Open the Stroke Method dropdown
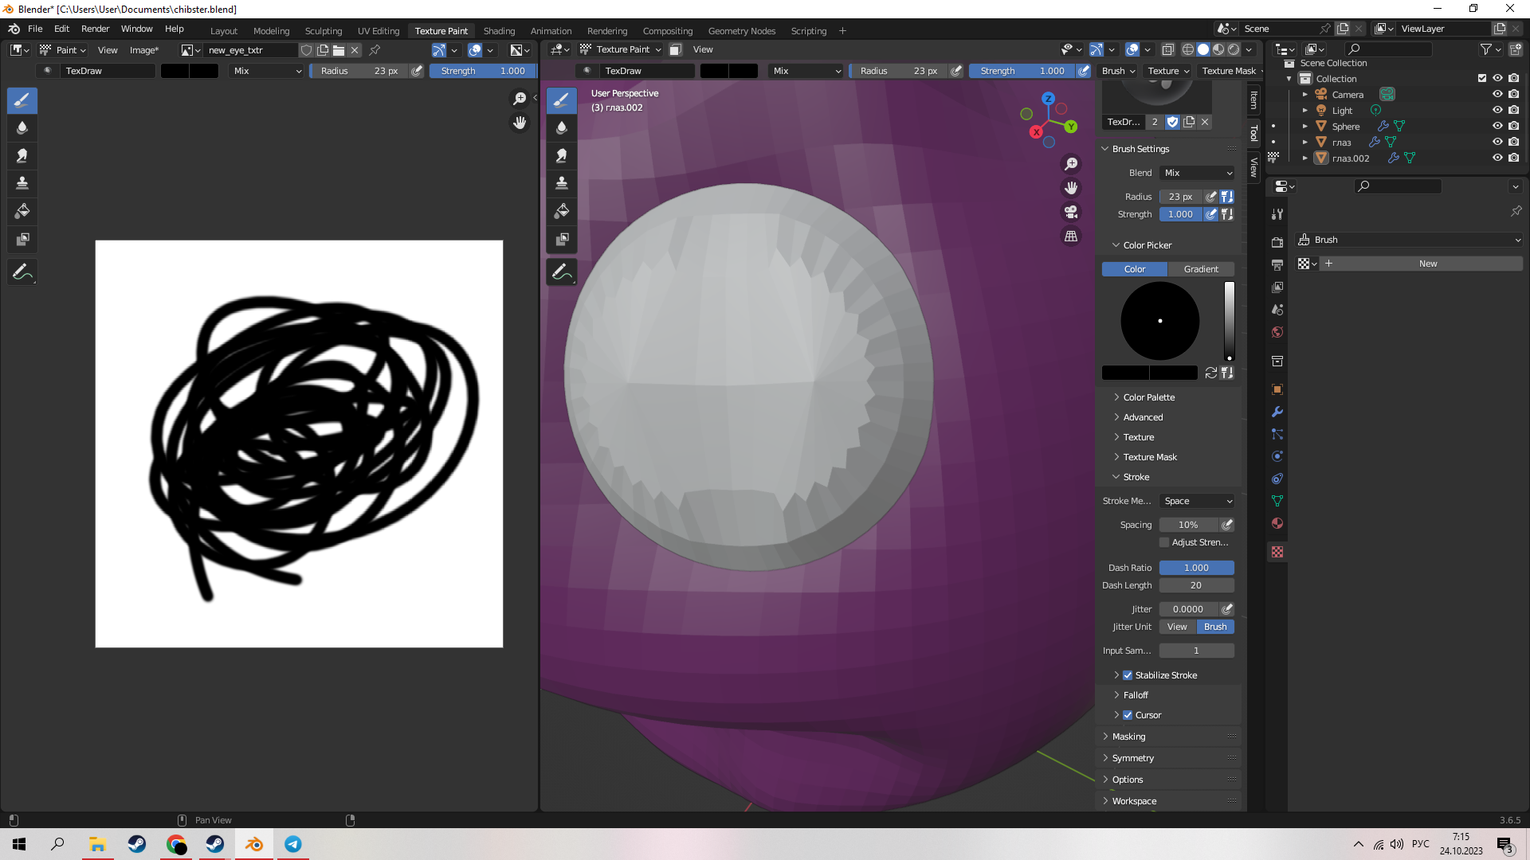The height and width of the screenshot is (860, 1530). pyautogui.click(x=1197, y=501)
